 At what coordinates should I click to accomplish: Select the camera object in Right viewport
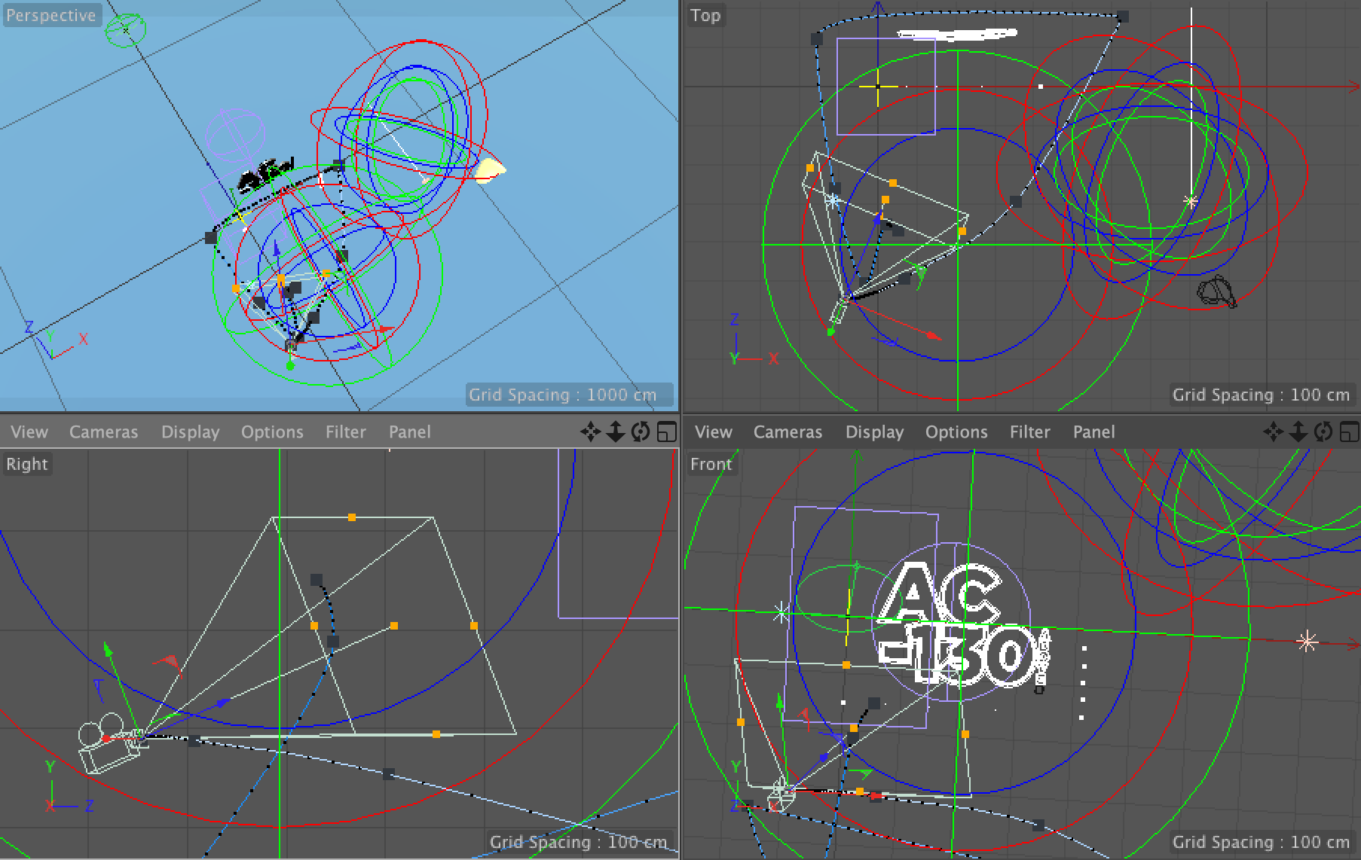click(110, 743)
